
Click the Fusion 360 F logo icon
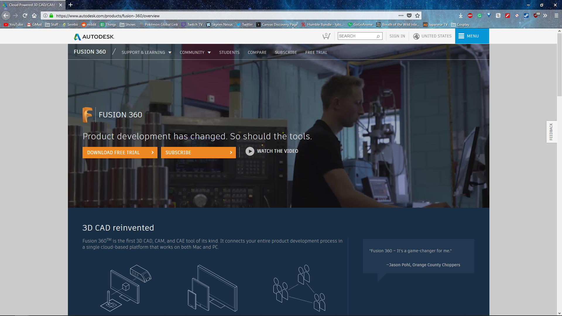point(87,115)
